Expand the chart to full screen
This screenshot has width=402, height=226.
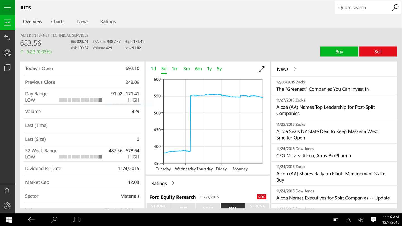262,69
